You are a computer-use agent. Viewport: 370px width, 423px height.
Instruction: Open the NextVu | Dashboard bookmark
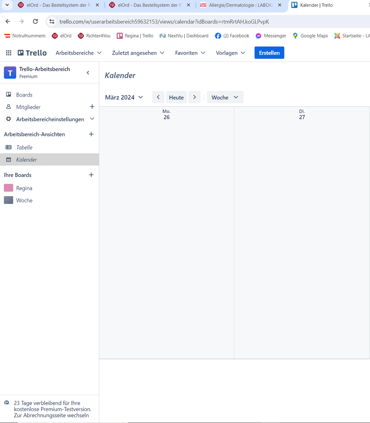(184, 36)
